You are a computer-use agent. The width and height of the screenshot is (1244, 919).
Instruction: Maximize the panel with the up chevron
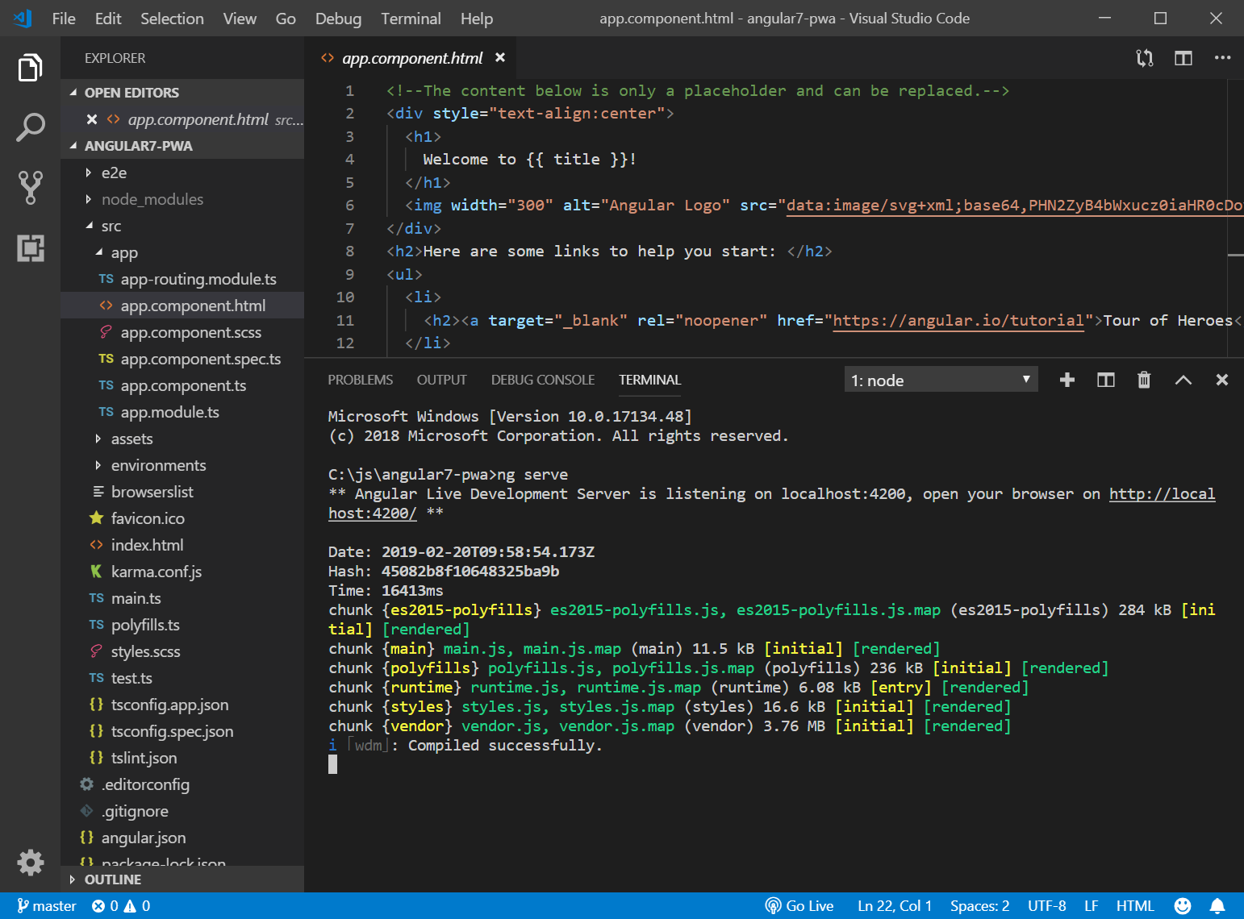click(1183, 380)
